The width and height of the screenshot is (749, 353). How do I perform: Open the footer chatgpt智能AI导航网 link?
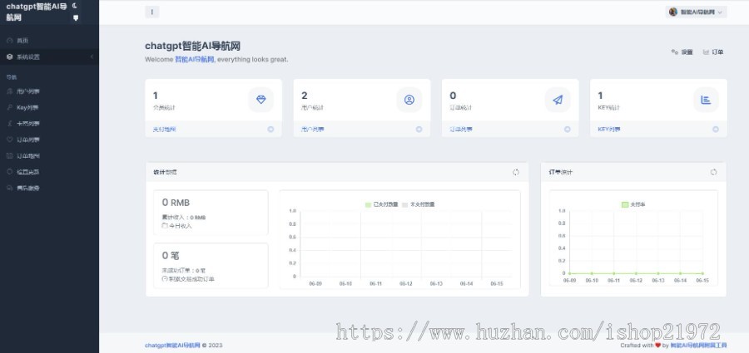pyautogui.click(x=172, y=346)
